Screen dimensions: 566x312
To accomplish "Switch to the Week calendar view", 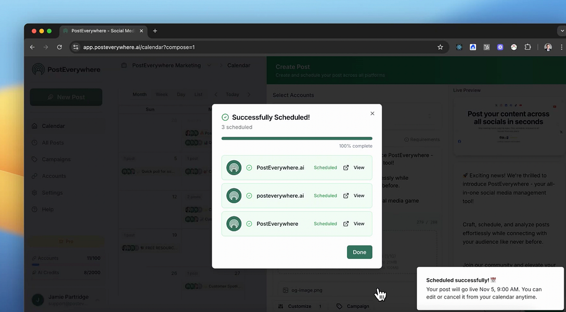I will click(x=162, y=95).
